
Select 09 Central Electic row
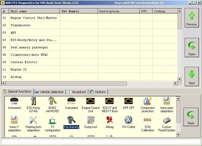point(90,62)
